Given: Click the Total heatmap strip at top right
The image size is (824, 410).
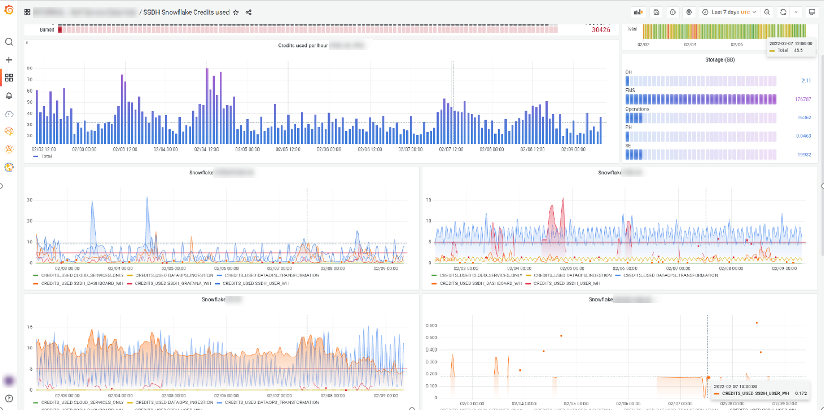Looking at the screenshot, I should pos(724,31).
